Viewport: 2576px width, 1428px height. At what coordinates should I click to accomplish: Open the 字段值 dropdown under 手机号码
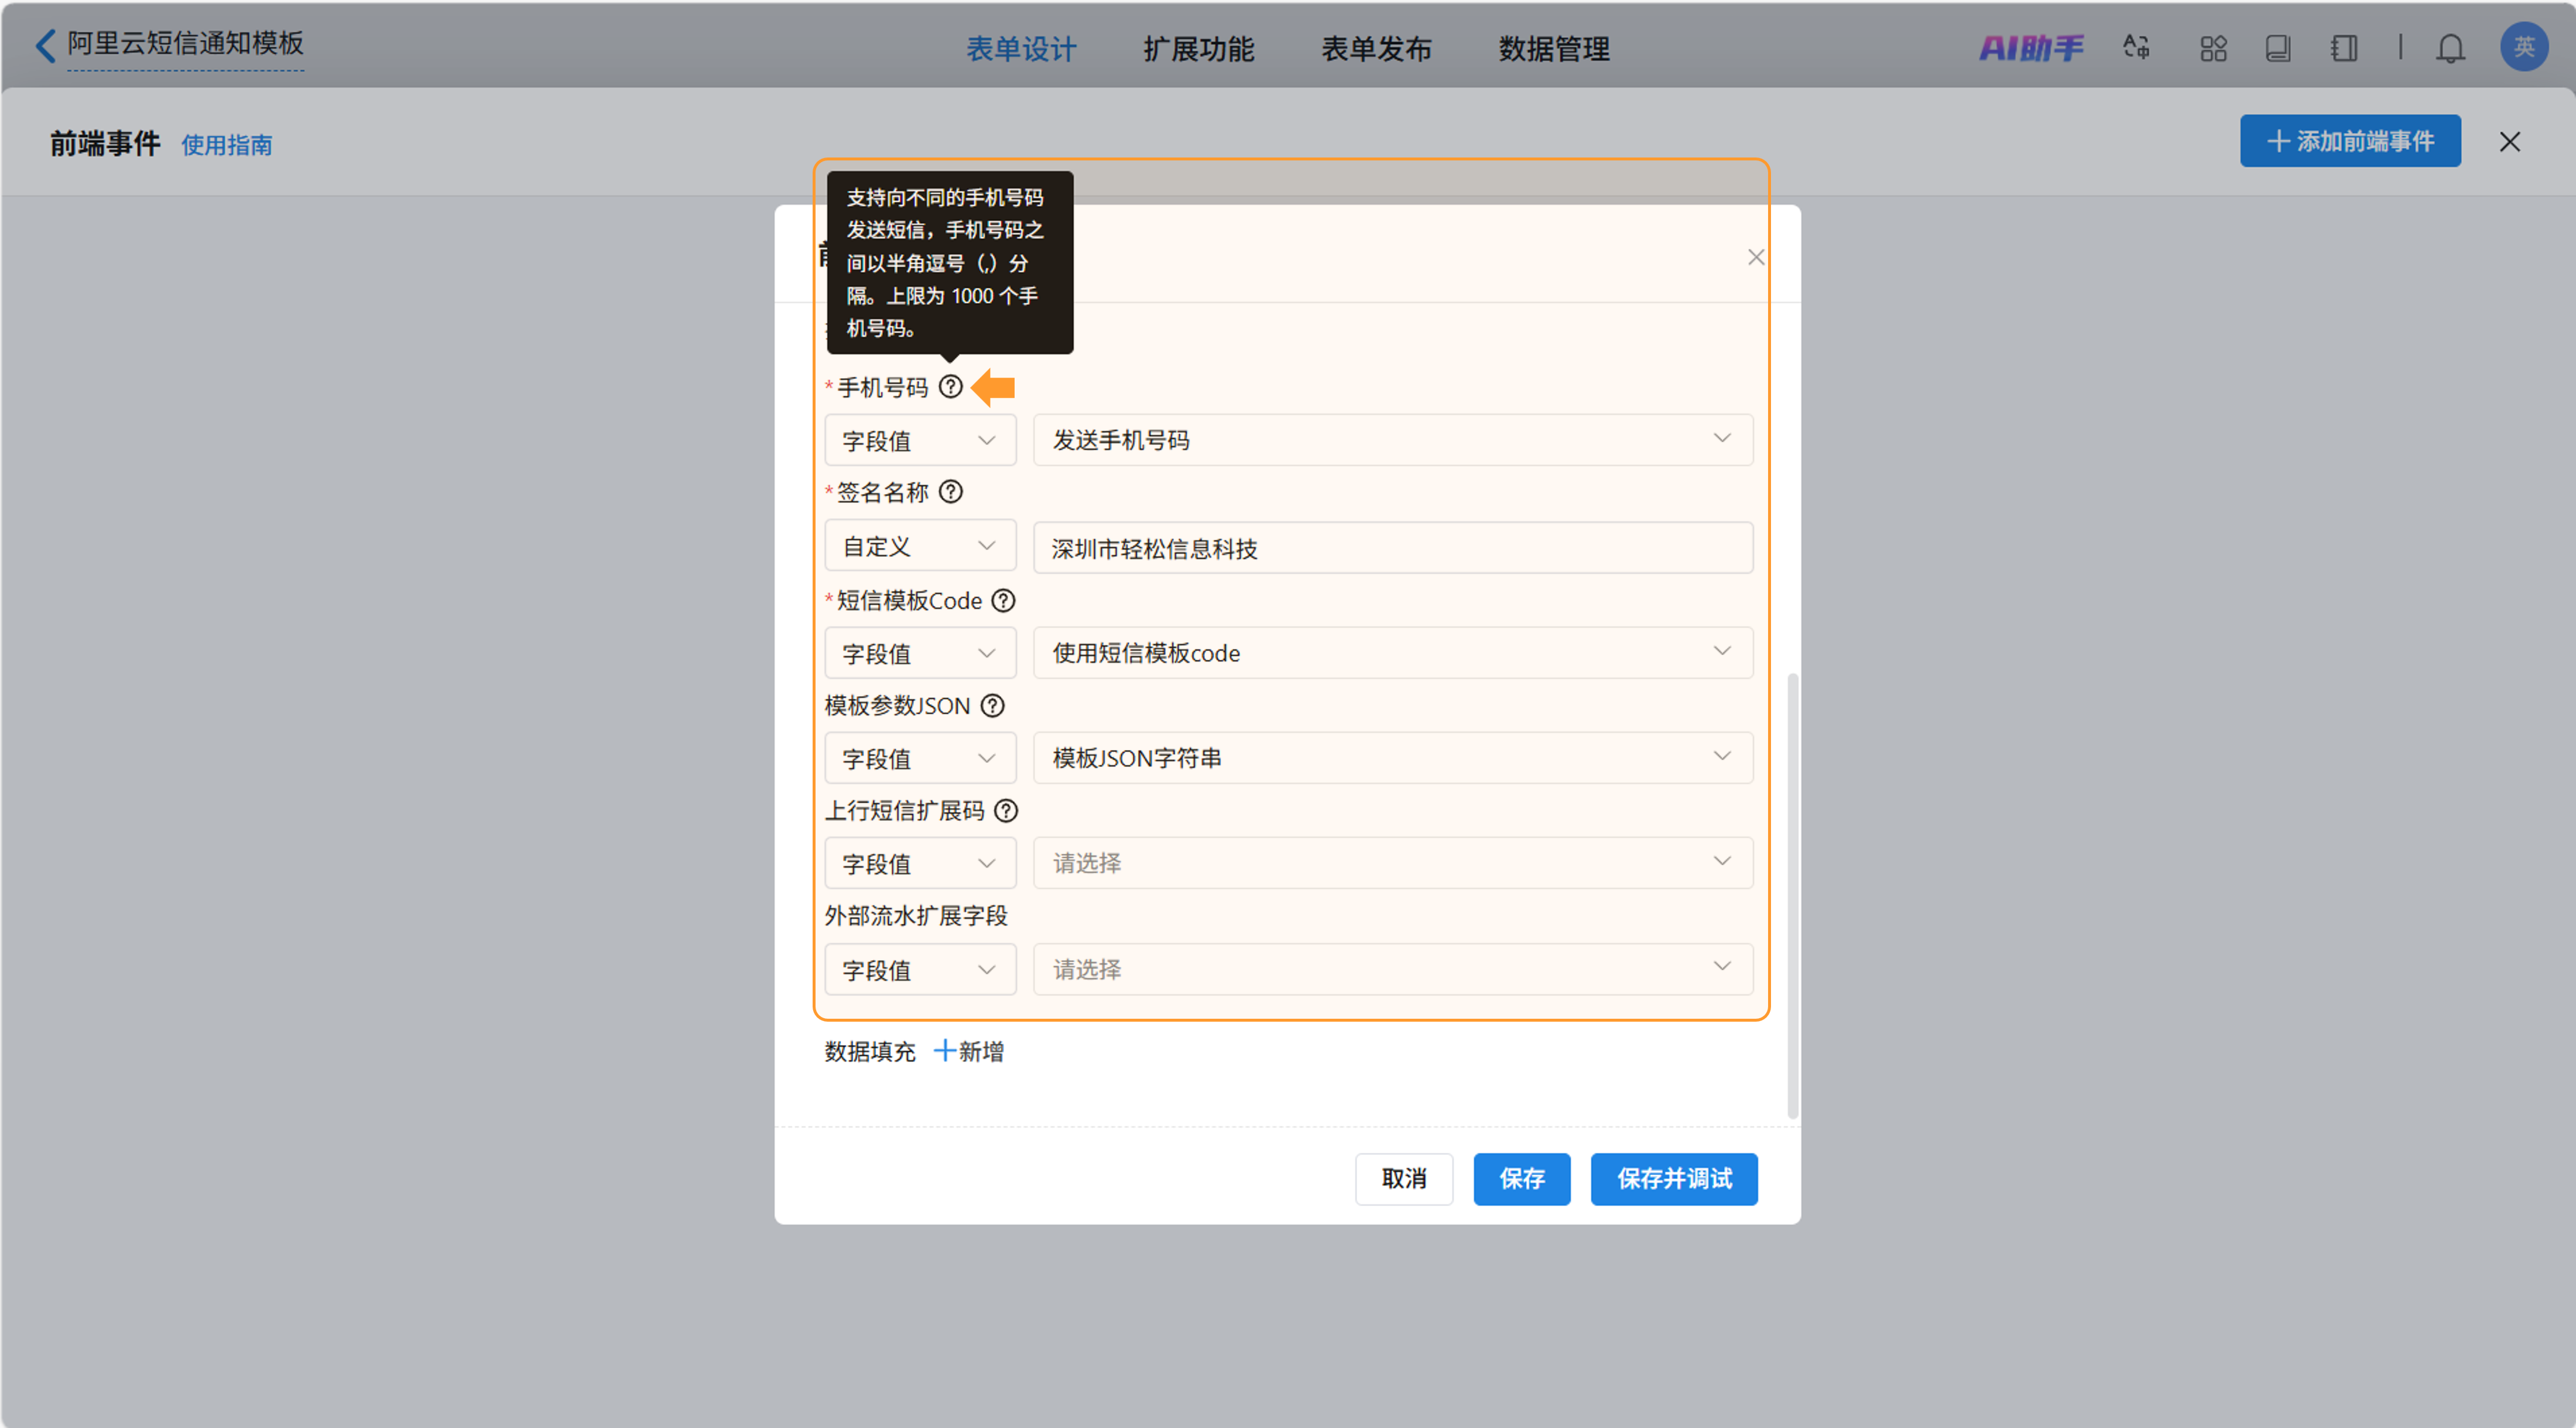[x=919, y=439]
